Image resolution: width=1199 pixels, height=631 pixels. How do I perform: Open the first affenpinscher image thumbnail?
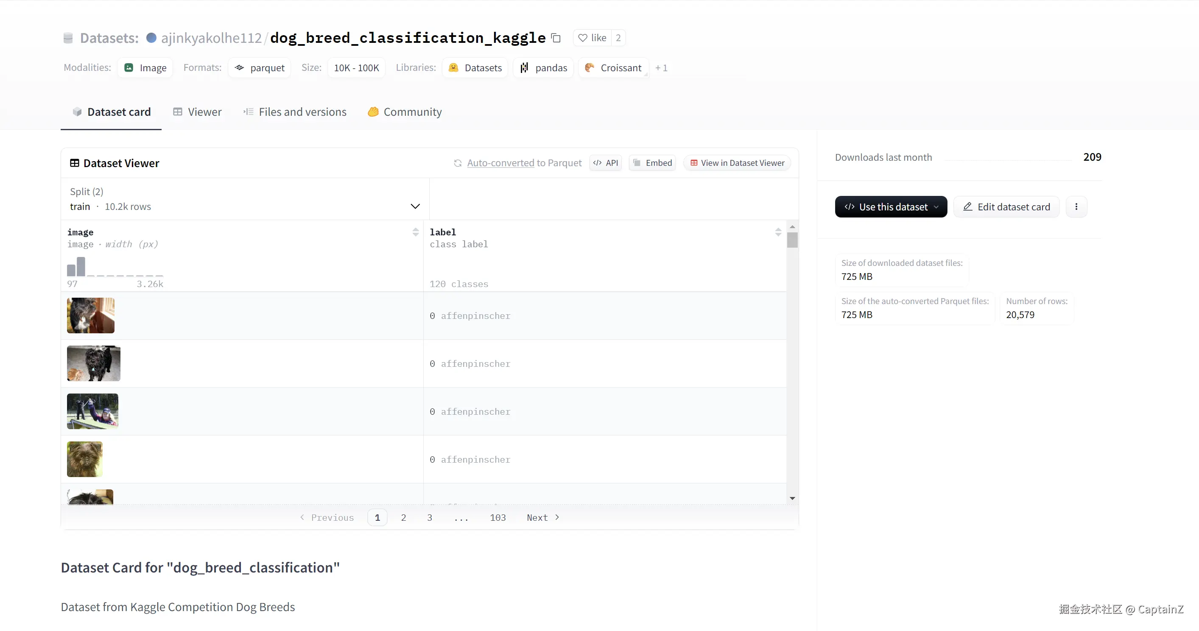(x=91, y=315)
